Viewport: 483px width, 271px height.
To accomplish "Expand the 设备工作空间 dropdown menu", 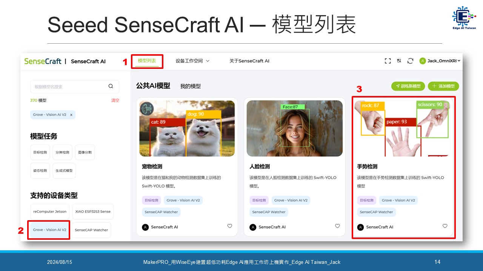I will [192, 61].
